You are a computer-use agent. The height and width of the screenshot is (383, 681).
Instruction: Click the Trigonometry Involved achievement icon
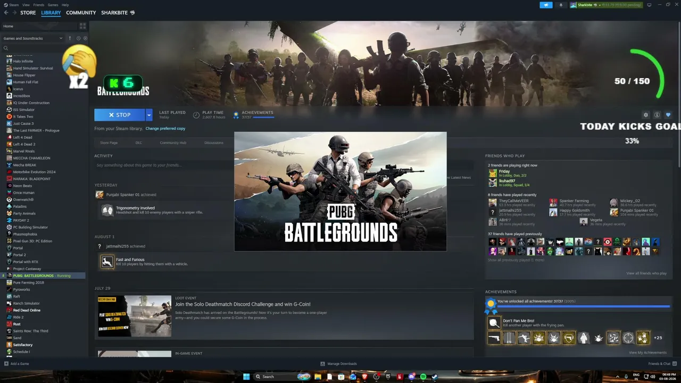(x=107, y=210)
